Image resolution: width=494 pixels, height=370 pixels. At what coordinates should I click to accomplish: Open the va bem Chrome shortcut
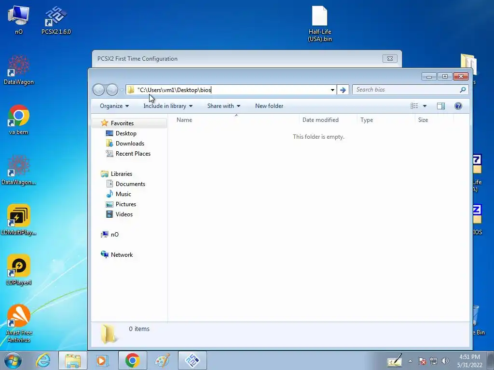(x=19, y=120)
